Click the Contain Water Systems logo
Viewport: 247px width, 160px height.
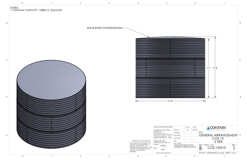tap(216, 128)
